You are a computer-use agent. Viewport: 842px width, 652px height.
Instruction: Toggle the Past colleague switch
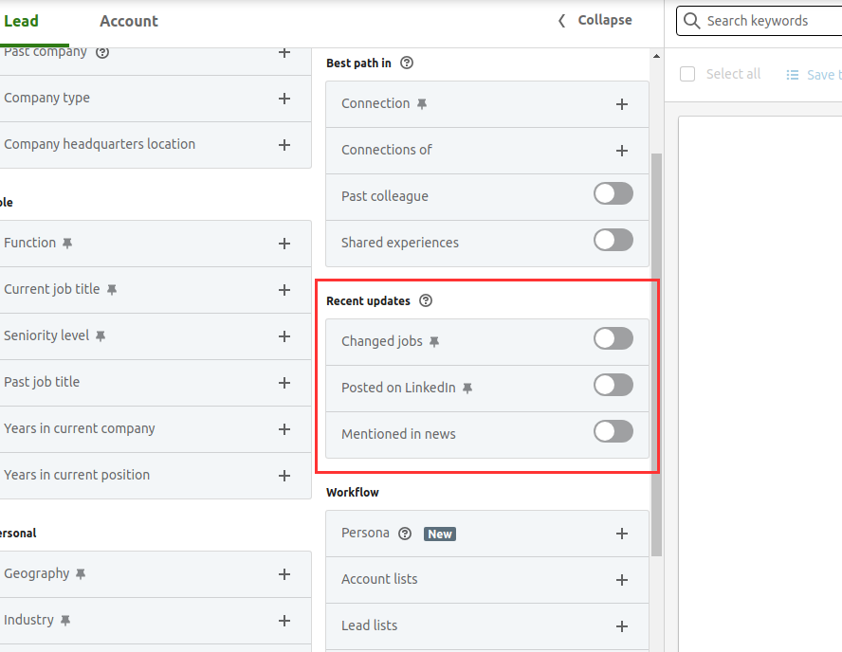[613, 194]
